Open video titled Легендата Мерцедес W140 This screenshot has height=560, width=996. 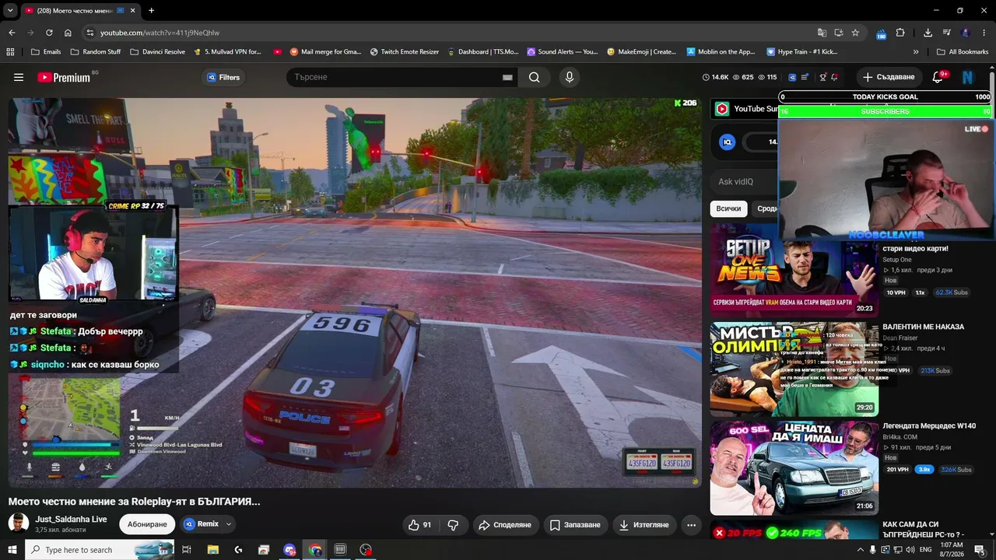click(929, 425)
